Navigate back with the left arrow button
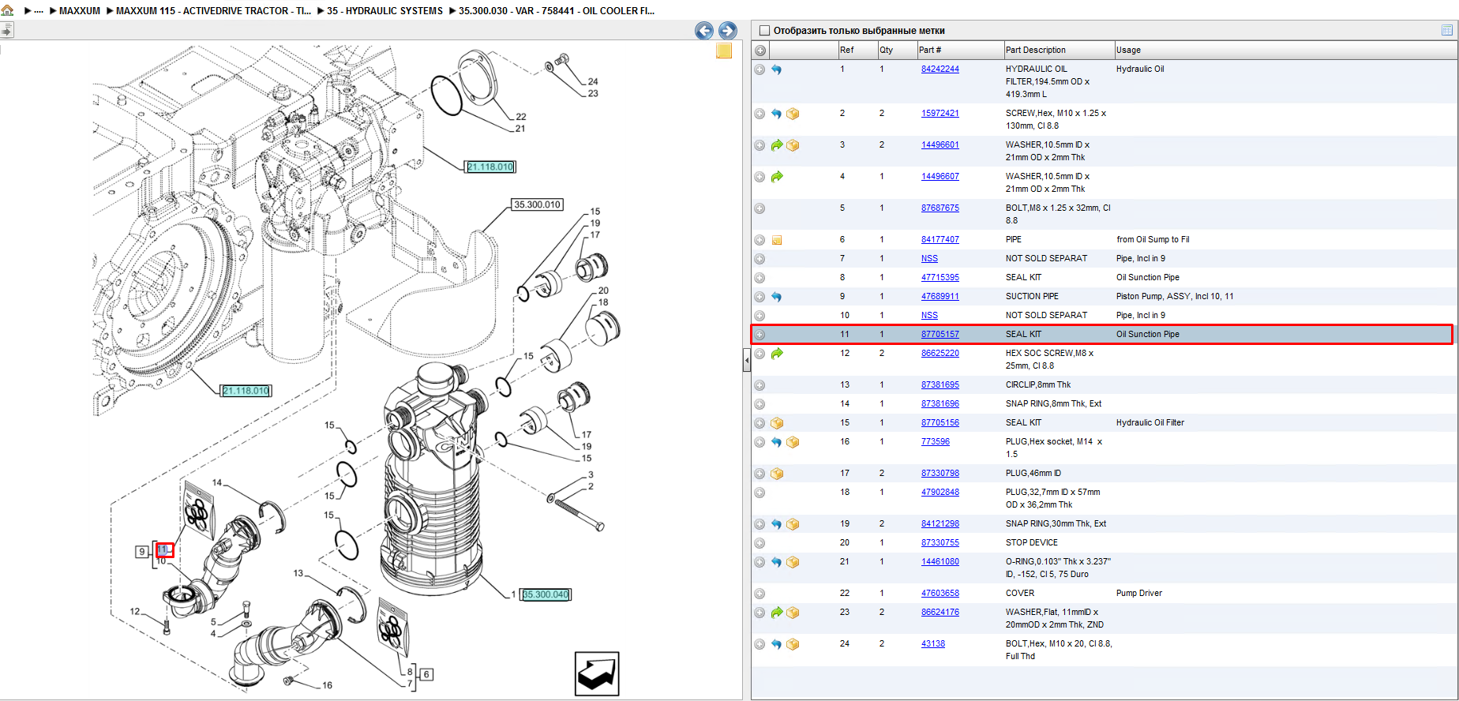This screenshot has height=701, width=1459. pyautogui.click(x=703, y=31)
